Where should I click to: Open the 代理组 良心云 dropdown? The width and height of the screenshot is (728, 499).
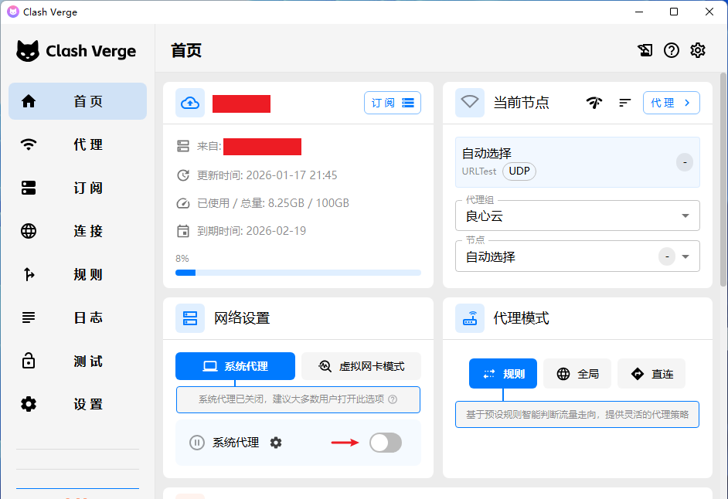[x=577, y=216]
